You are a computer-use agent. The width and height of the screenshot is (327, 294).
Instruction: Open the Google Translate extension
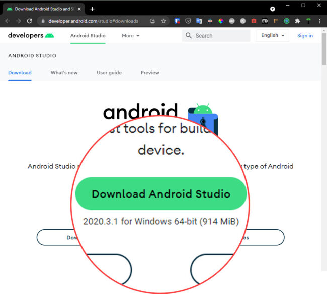pyautogui.click(x=199, y=21)
